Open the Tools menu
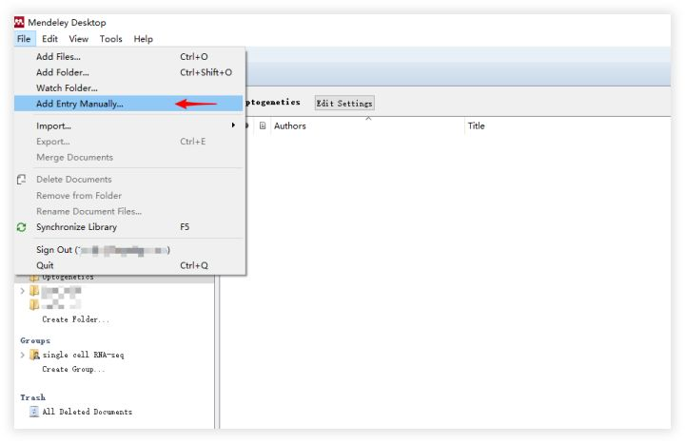The width and height of the screenshot is (685, 443). 111,39
